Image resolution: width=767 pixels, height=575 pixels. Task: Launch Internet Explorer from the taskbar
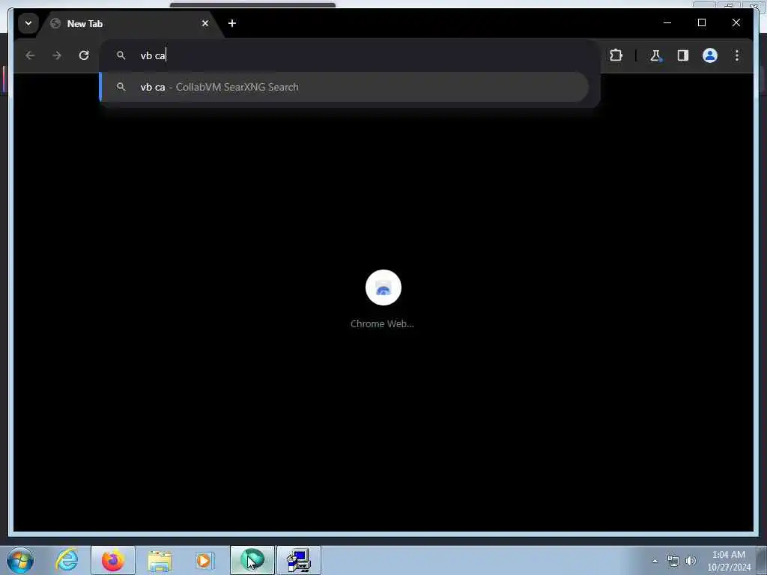(67, 560)
